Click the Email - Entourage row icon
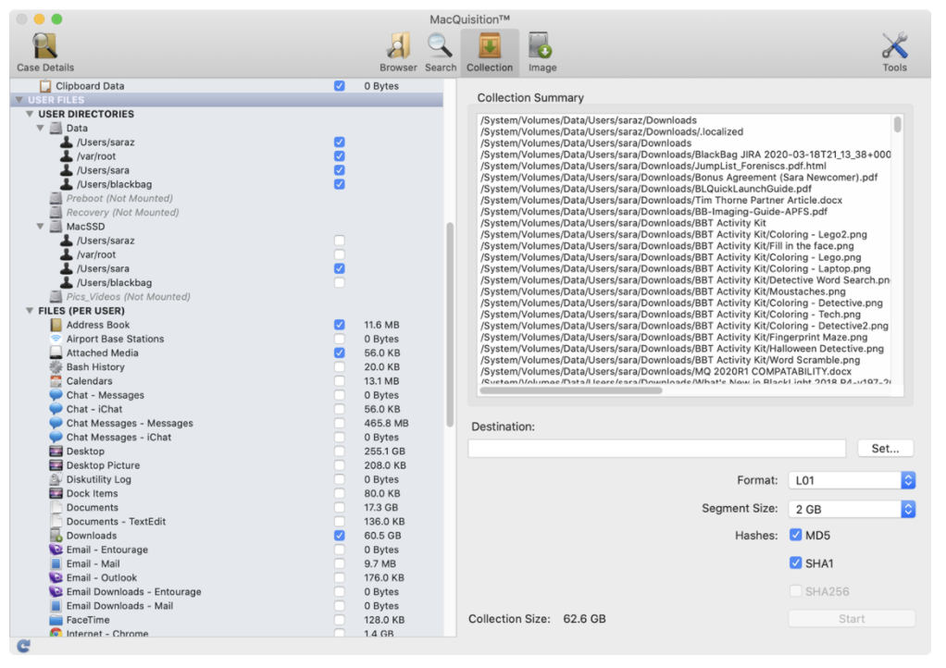Screen dimensions: 946x668 56,550
